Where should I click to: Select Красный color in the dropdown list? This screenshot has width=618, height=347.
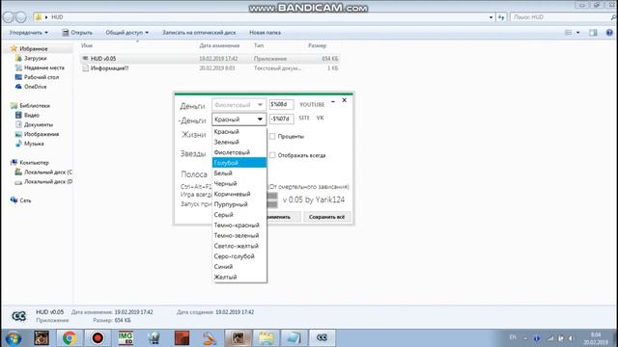pos(239,131)
